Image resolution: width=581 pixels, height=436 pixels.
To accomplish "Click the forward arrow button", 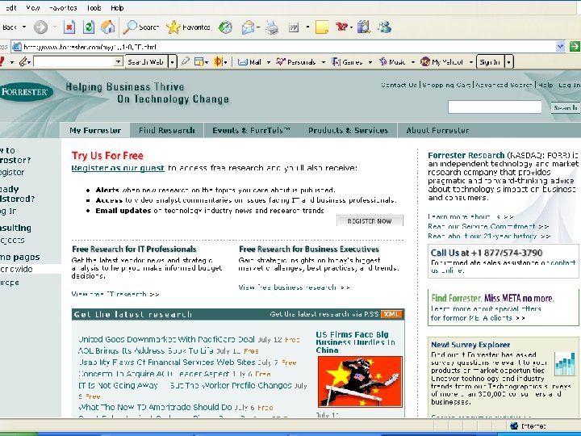I will pyautogui.click(x=41, y=27).
